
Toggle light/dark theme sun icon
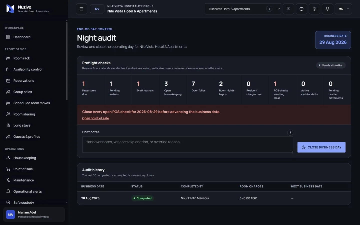click(314, 9)
